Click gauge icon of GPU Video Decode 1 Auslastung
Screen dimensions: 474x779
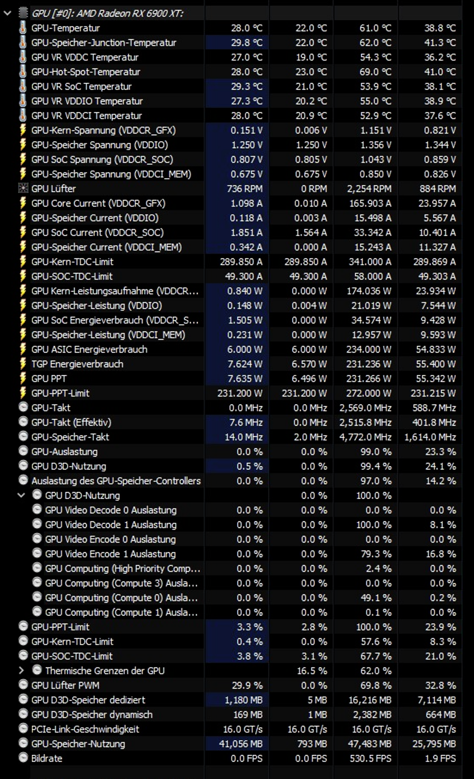[37, 524]
